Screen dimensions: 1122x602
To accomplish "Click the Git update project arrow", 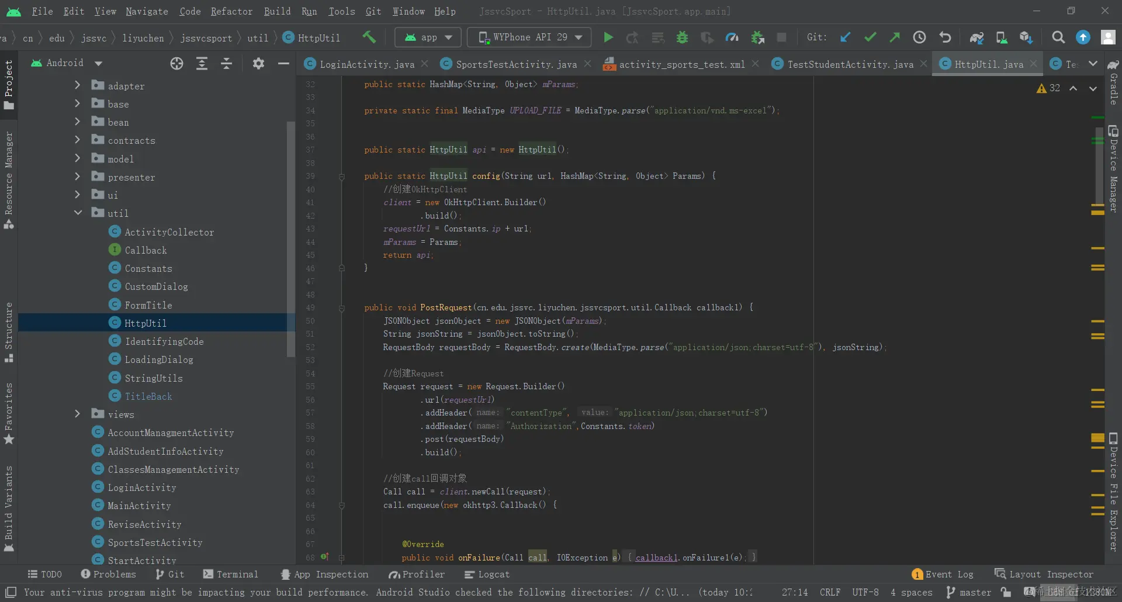I will (845, 37).
